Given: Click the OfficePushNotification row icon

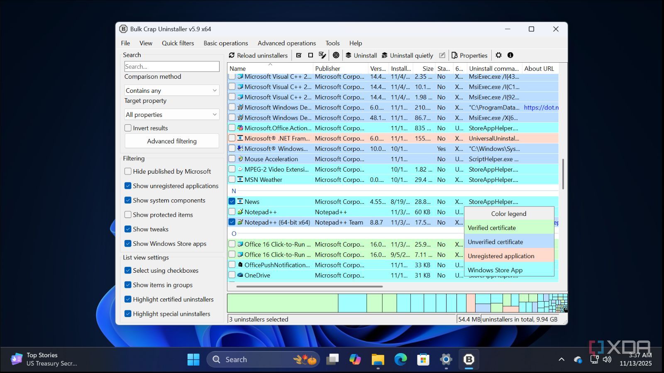Looking at the screenshot, I should 240,264.
